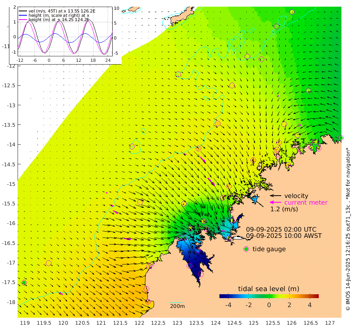Click the tide gauge circle near 122E 15.5S

[x=140, y=202]
